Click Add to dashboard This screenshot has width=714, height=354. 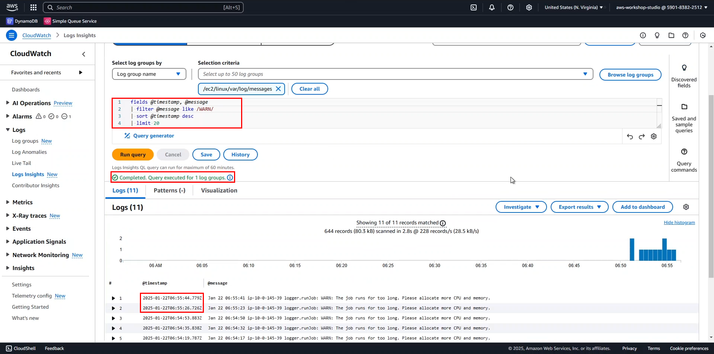click(643, 207)
